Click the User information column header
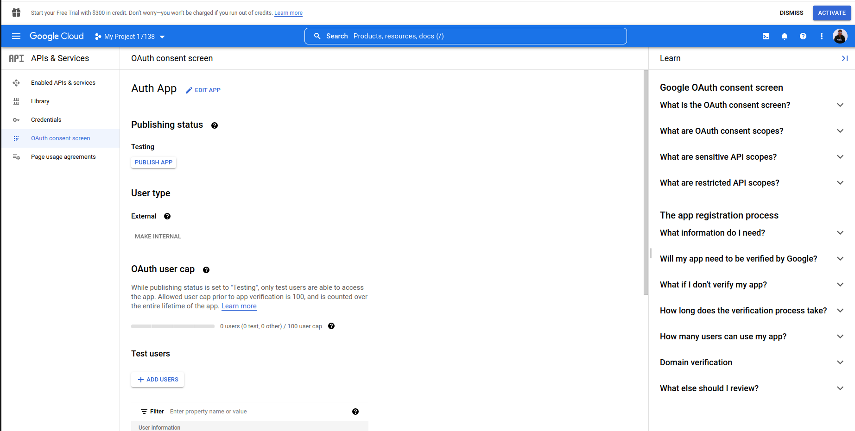The height and width of the screenshot is (431, 855). tap(159, 427)
